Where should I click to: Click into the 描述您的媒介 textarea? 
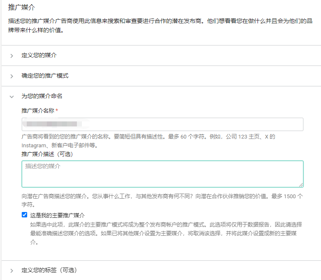pyautogui.click(x=162, y=174)
